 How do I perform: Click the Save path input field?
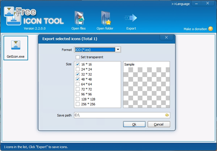click(119, 115)
